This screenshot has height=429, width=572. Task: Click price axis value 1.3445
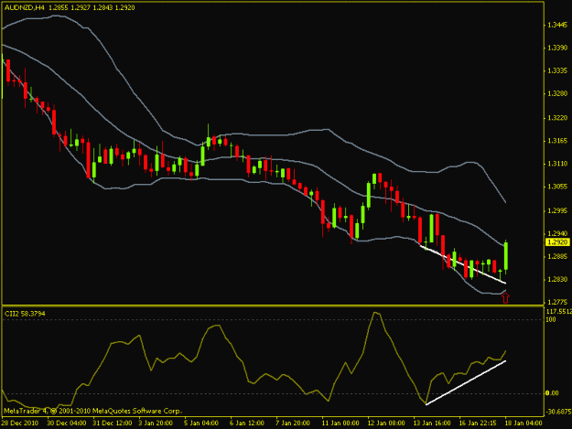click(x=557, y=25)
